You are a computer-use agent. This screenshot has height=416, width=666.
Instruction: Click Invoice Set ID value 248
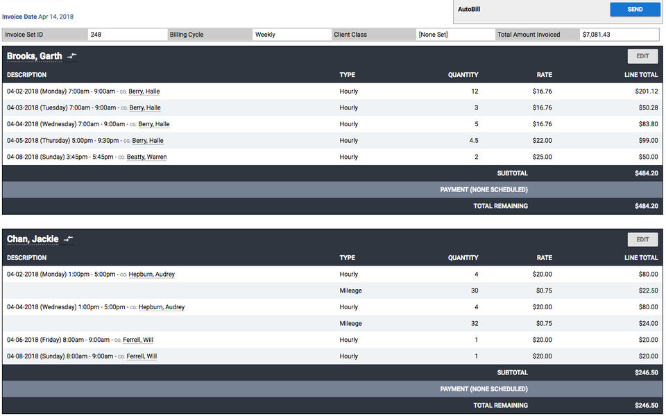pyautogui.click(x=96, y=35)
